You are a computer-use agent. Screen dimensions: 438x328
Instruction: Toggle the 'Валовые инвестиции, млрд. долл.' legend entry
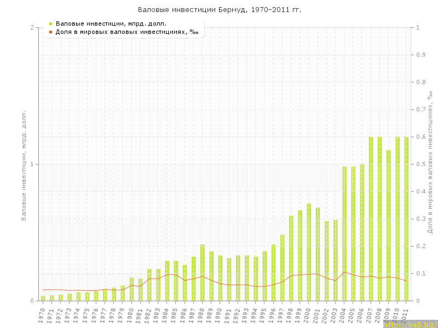[111, 24]
